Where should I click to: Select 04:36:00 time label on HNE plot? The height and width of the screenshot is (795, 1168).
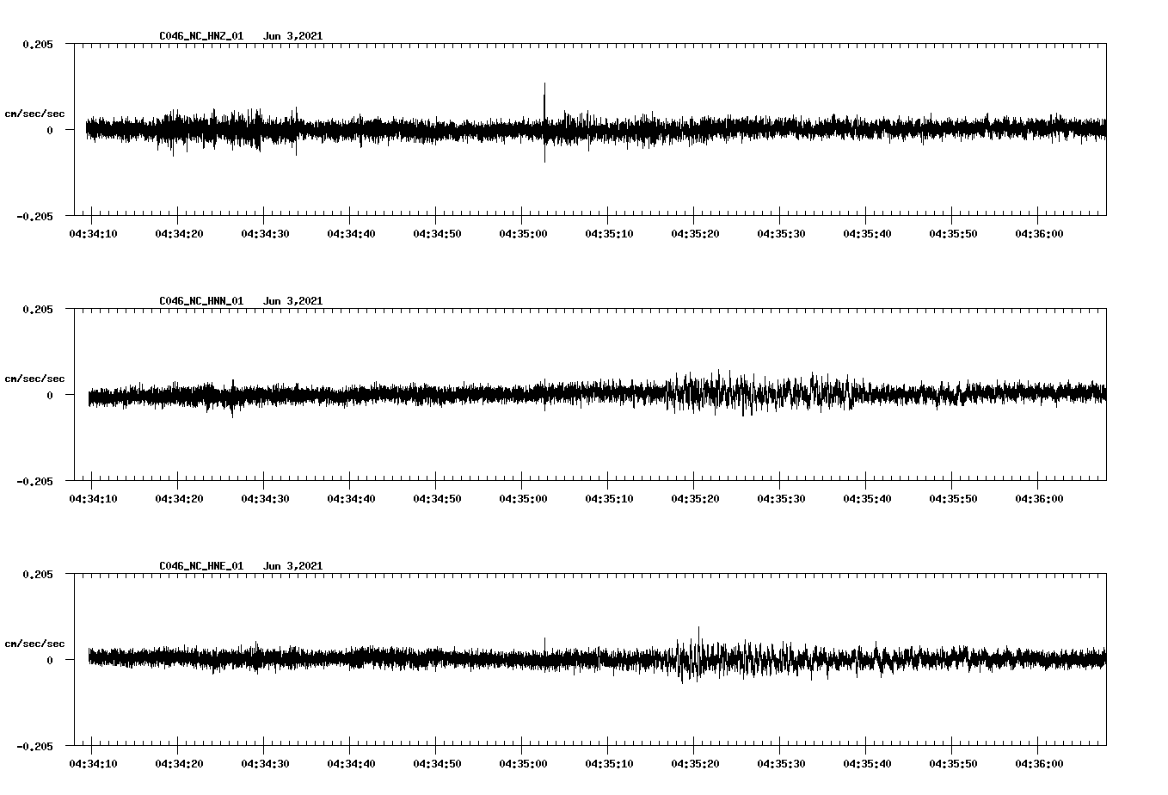click(1037, 764)
